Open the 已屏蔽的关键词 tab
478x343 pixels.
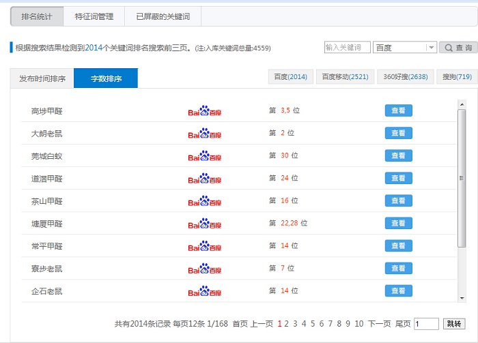coord(163,16)
